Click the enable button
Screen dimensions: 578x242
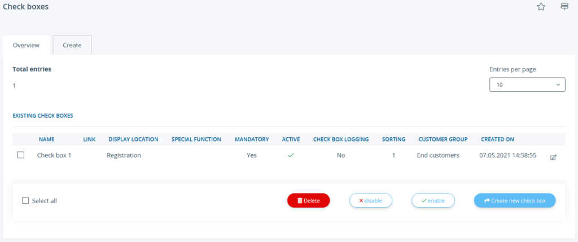433,200
